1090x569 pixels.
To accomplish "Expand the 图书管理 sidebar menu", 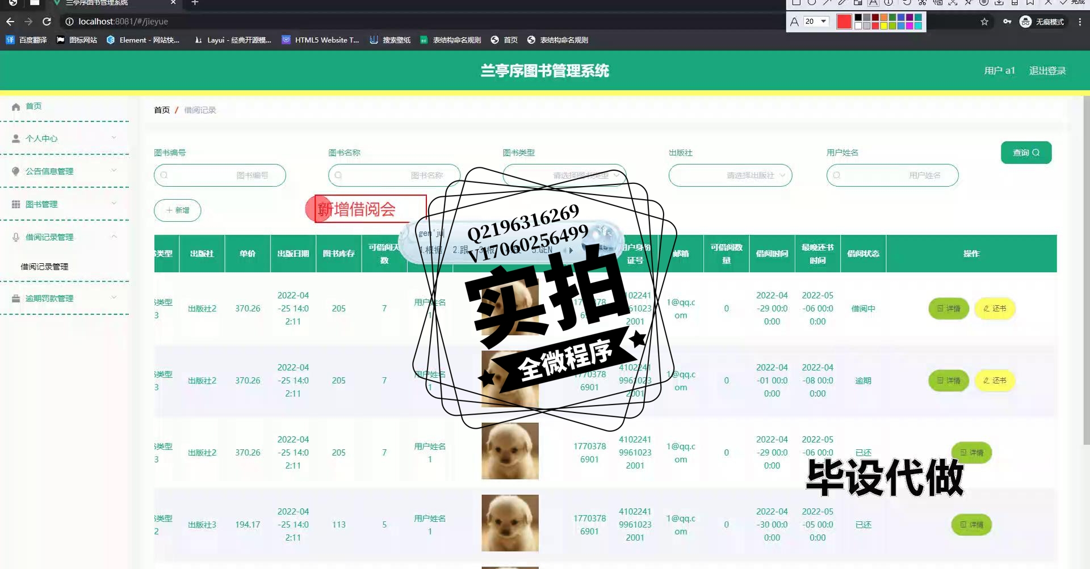I will click(x=65, y=204).
